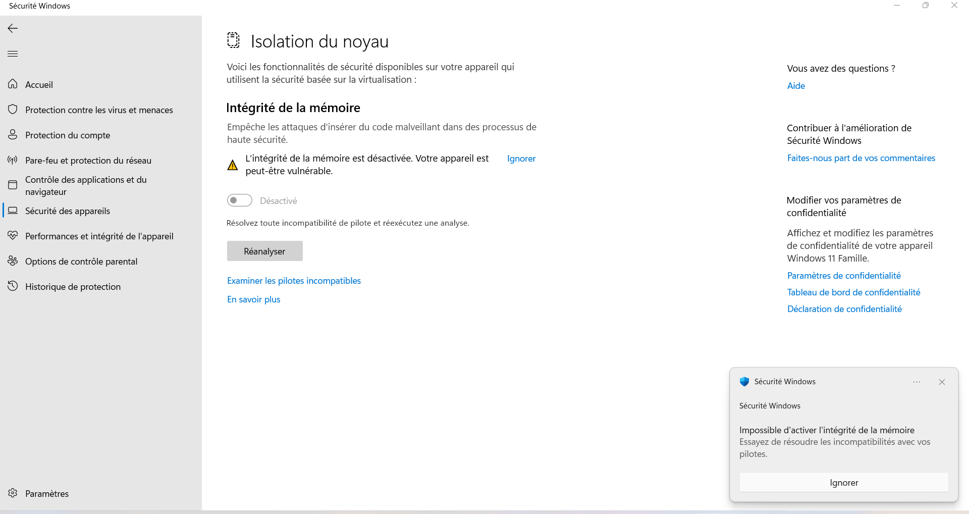
Task: Open Examiner les pilotes incompatibles link
Action: point(294,281)
